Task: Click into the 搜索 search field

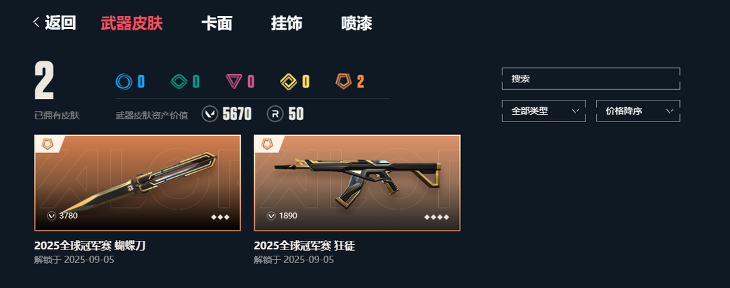Action: pyautogui.click(x=591, y=78)
